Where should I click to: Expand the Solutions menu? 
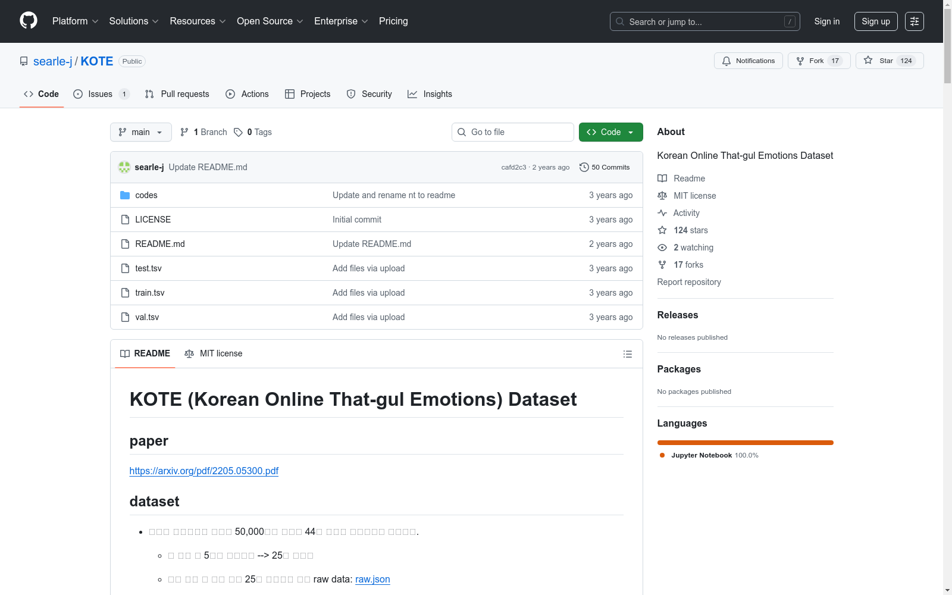pyautogui.click(x=134, y=21)
